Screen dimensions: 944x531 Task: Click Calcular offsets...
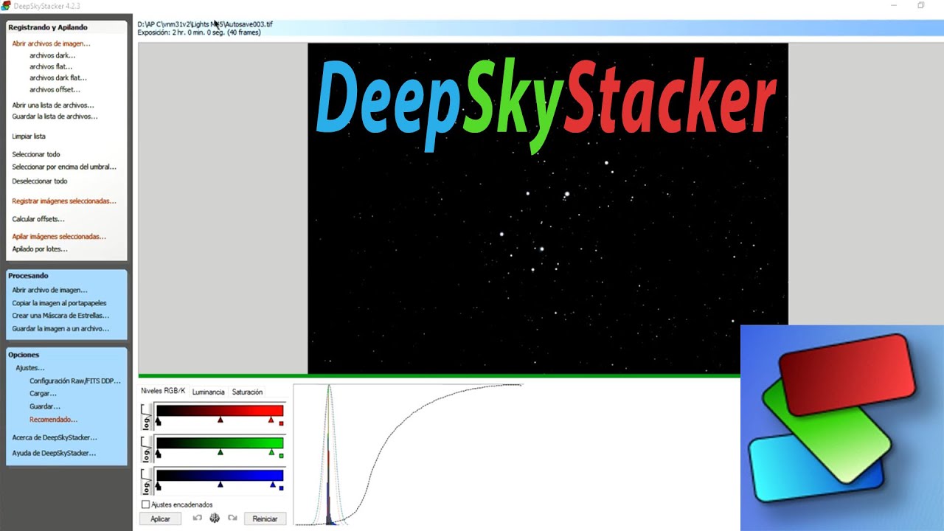[x=38, y=219]
